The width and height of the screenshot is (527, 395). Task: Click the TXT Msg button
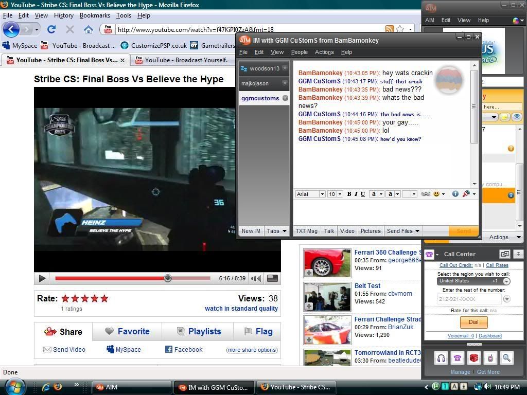306,231
